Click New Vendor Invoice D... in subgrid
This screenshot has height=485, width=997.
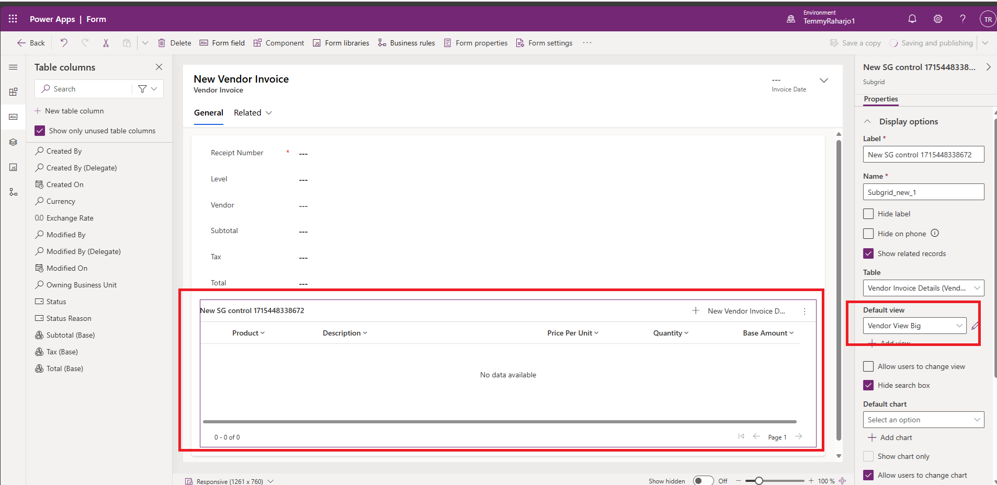[x=739, y=311]
